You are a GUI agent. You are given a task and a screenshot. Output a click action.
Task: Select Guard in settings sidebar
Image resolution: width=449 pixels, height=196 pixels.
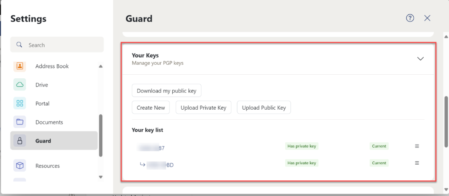coord(54,141)
